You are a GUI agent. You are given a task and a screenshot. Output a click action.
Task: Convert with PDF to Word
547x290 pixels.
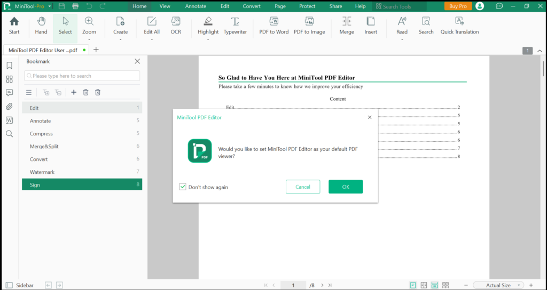(x=274, y=26)
